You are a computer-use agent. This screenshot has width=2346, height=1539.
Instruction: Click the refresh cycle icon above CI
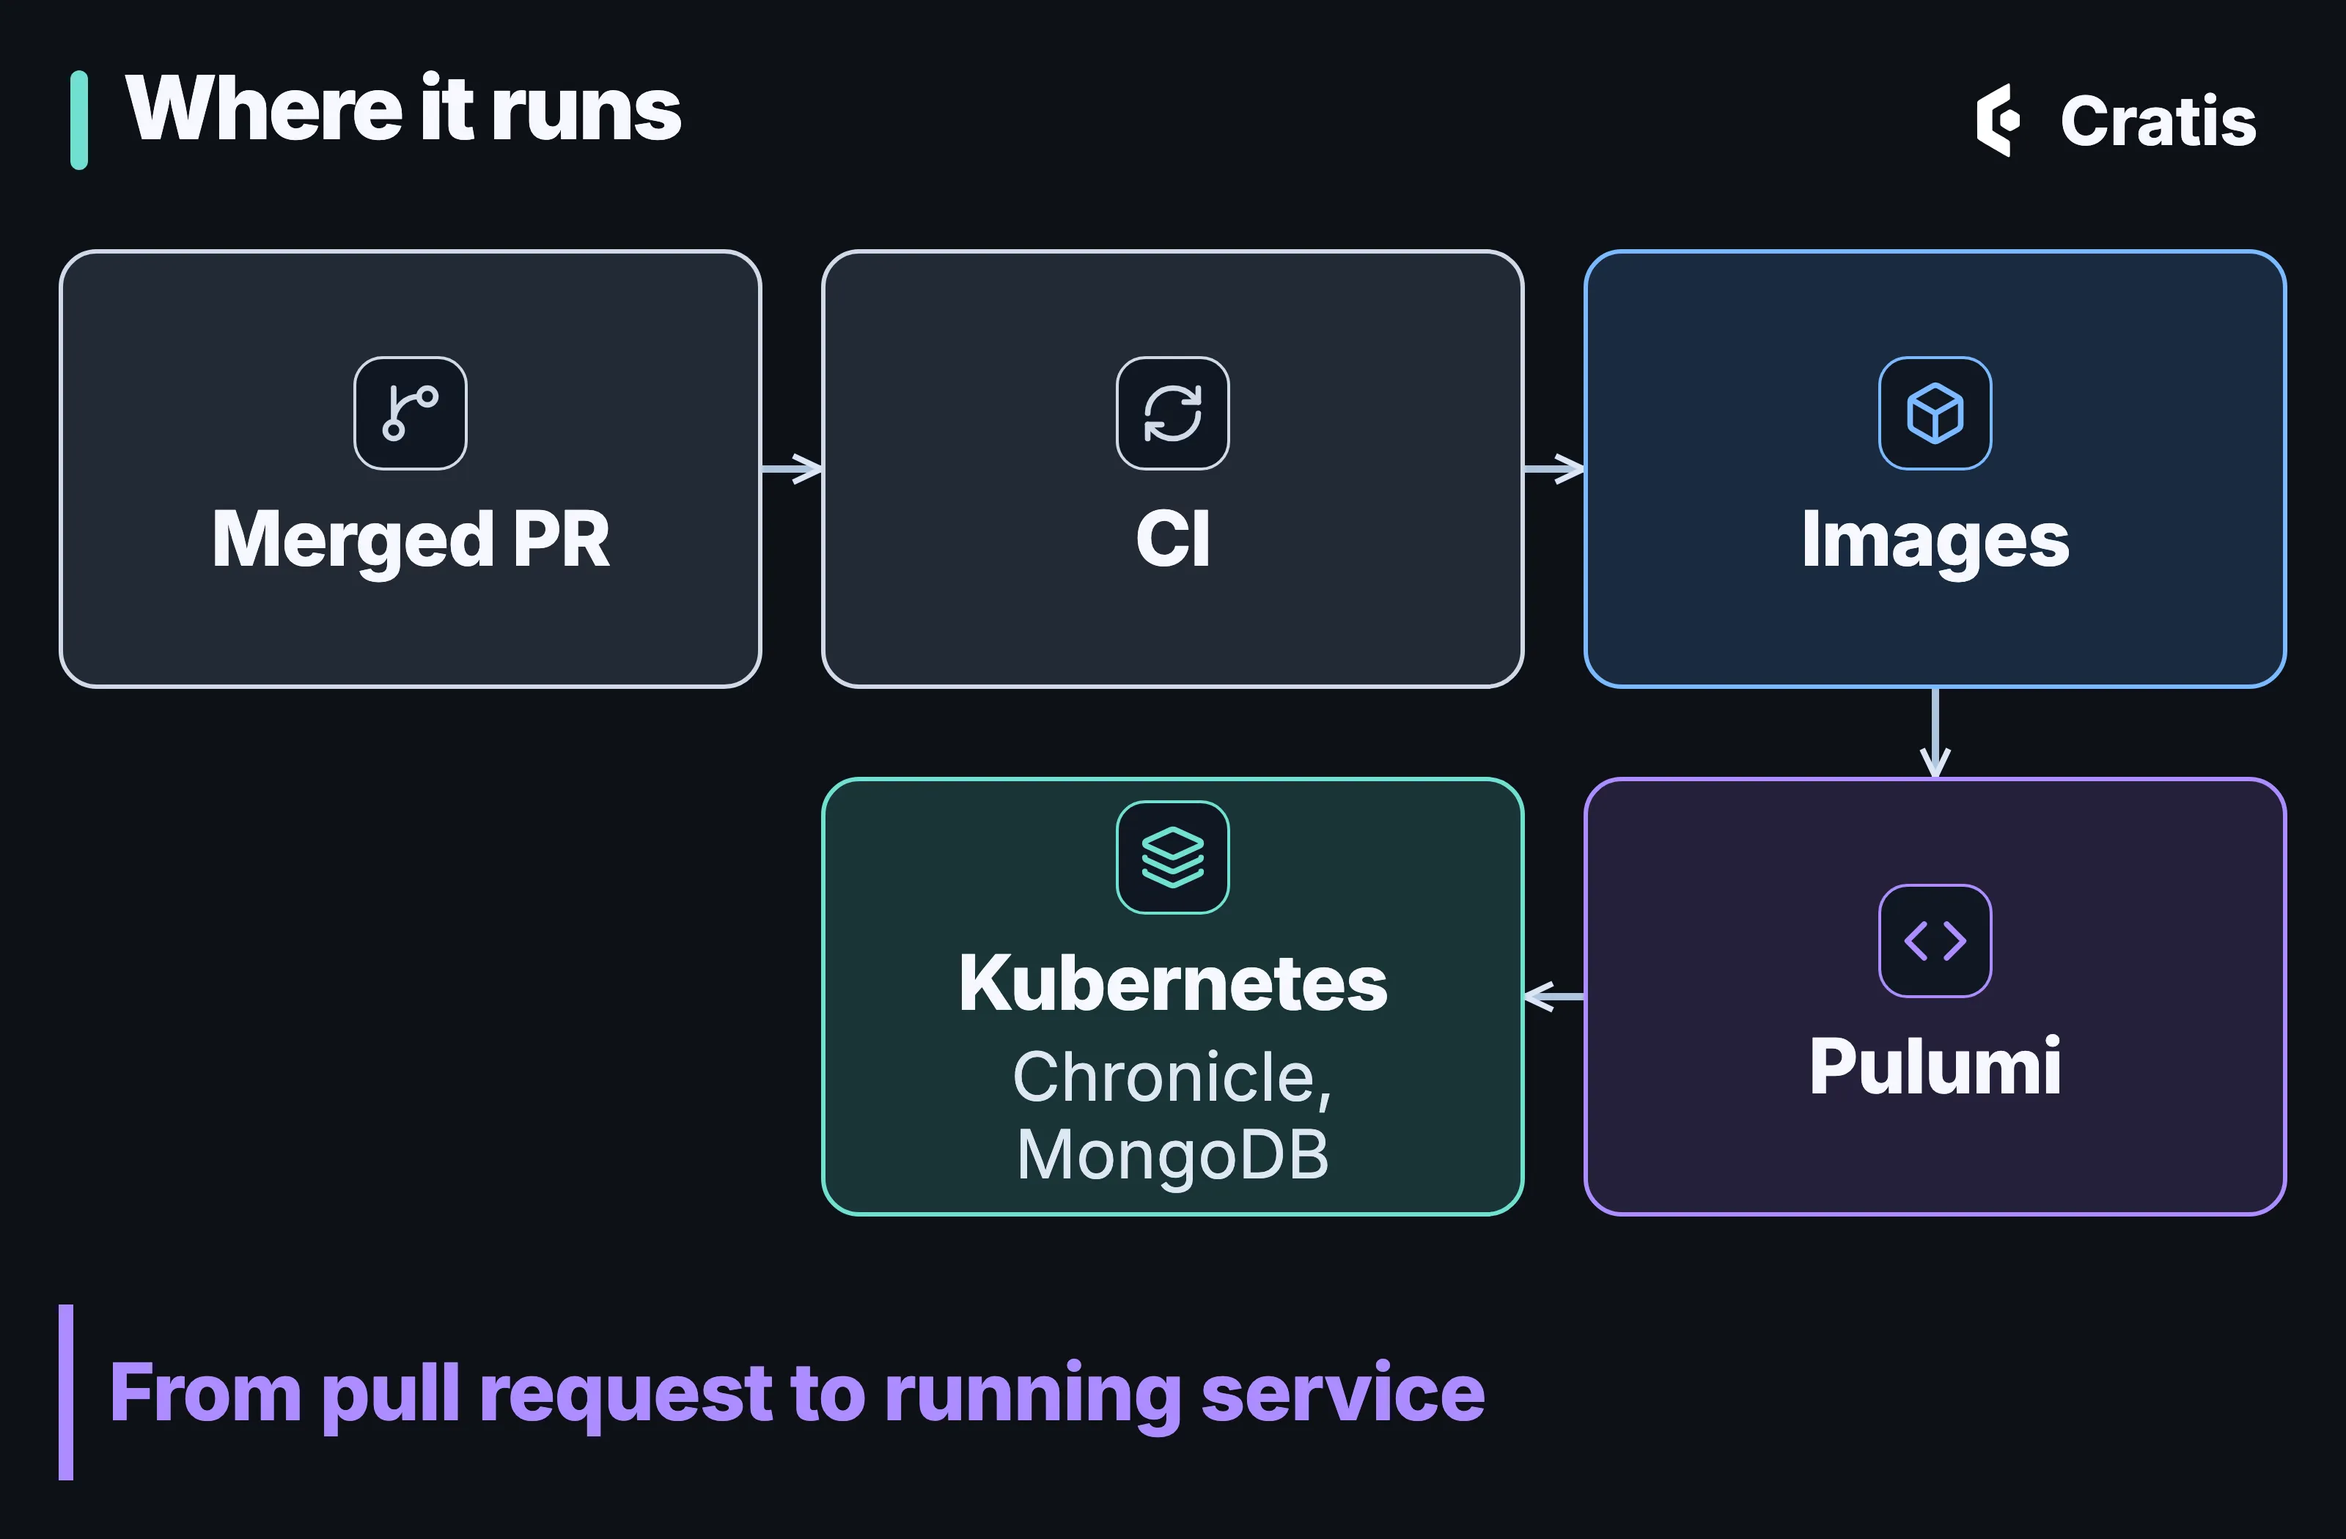click(x=1172, y=413)
